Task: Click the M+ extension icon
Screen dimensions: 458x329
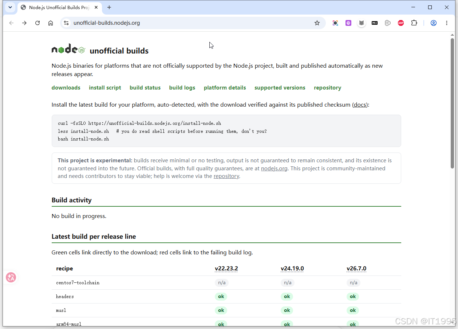Action: tap(375, 23)
